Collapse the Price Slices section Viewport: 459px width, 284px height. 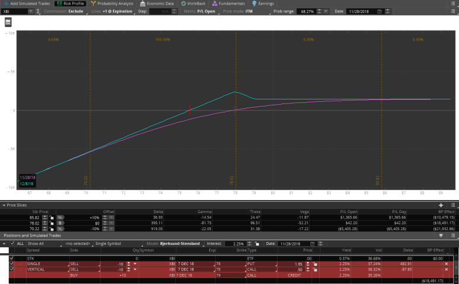(4, 205)
